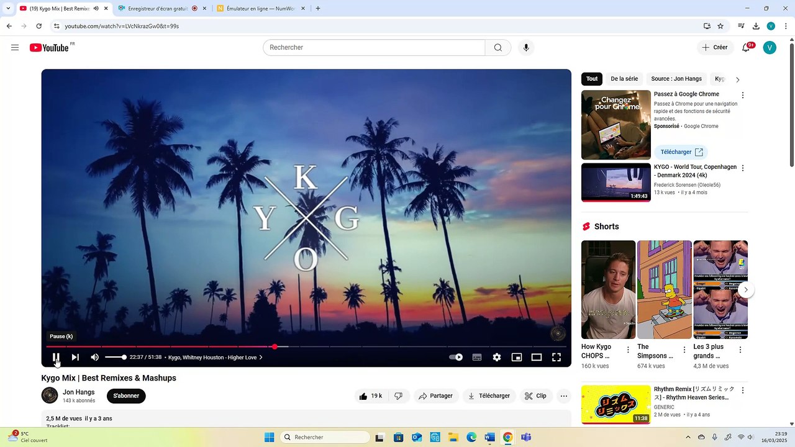This screenshot has height=447, width=795.
Task: Open the Créer menu
Action: coord(715,48)
